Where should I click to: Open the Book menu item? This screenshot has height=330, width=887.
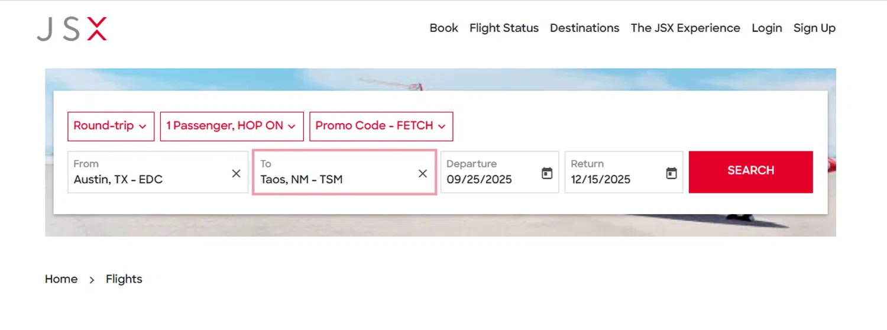[x=444, y=28]
